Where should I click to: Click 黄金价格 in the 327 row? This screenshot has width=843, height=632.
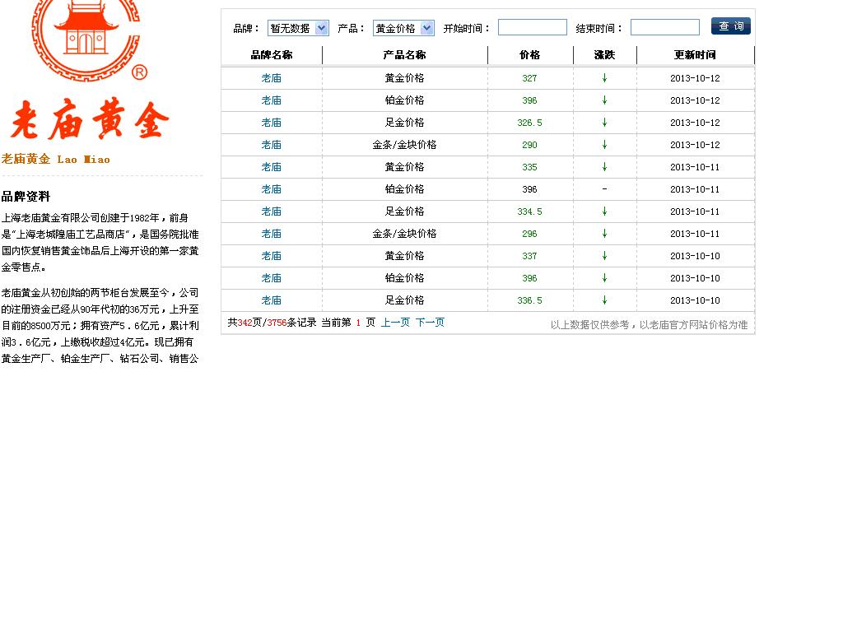[x=404, y=78]
